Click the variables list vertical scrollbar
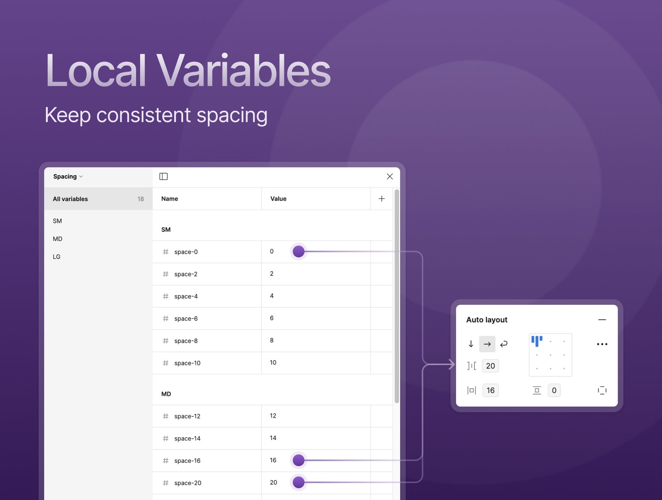The height and width of the screenshot is (500, 662). 397,296
